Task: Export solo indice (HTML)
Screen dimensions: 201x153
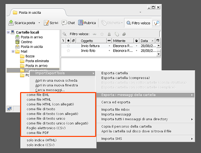Action: click(42, 140)
